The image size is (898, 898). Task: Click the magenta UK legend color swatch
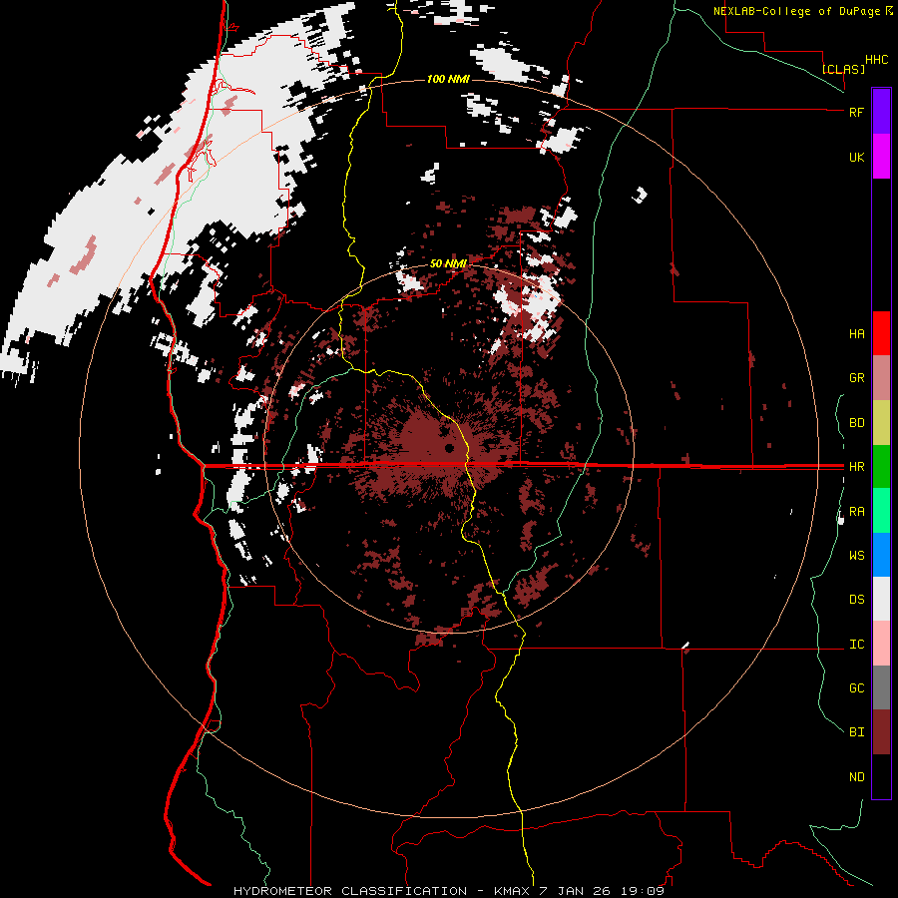click(881, 156)
